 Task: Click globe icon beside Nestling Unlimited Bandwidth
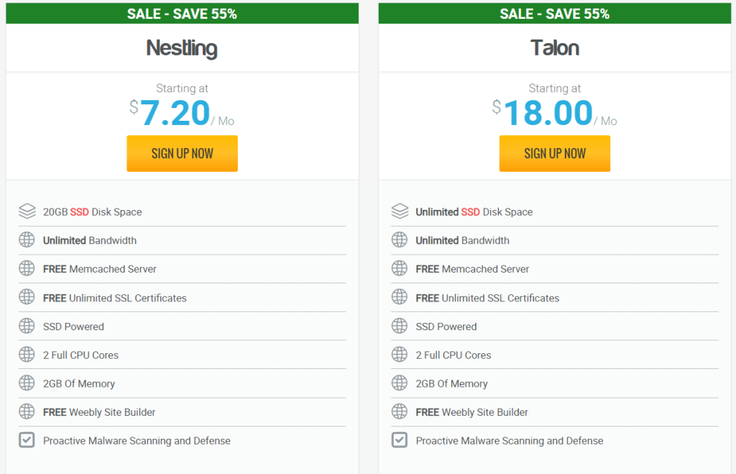[27, 240]
